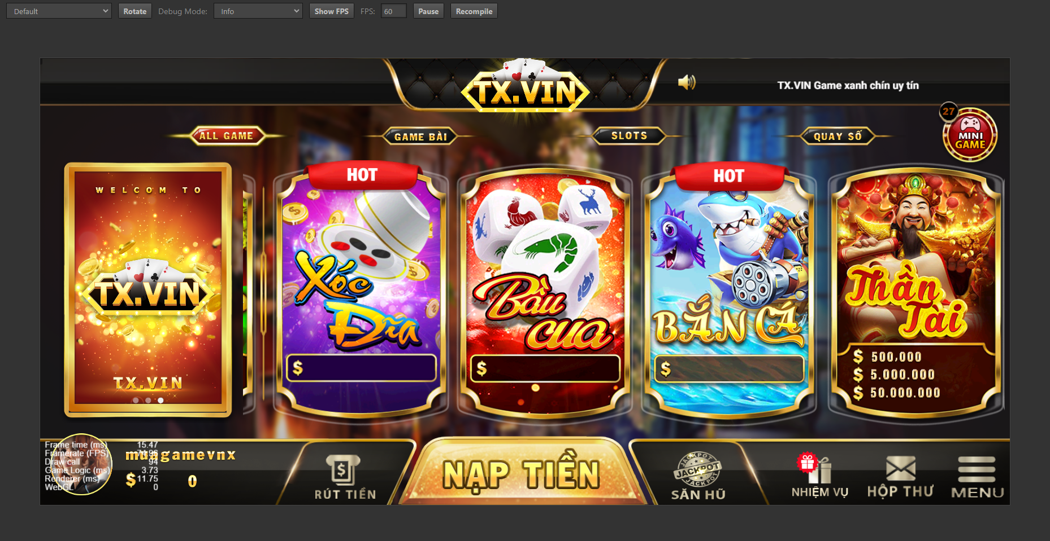Expand the Default resolution dropdown
1050x541 pixels.
point(59,11)
